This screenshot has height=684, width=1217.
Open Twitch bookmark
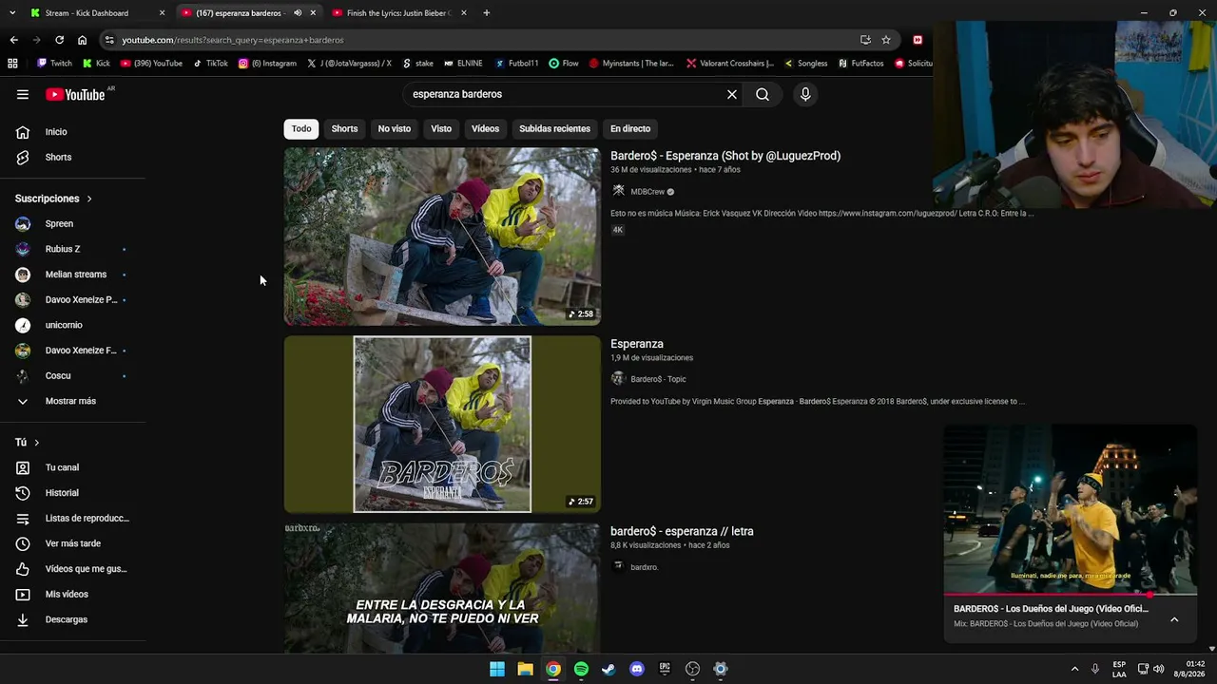54,64
